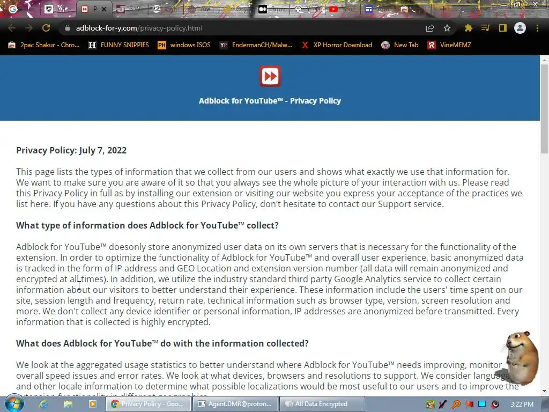The height and width of the screenshot is (412, 549).
Task: Open Windows Explorer from taskbar
Action: point(68,404)
